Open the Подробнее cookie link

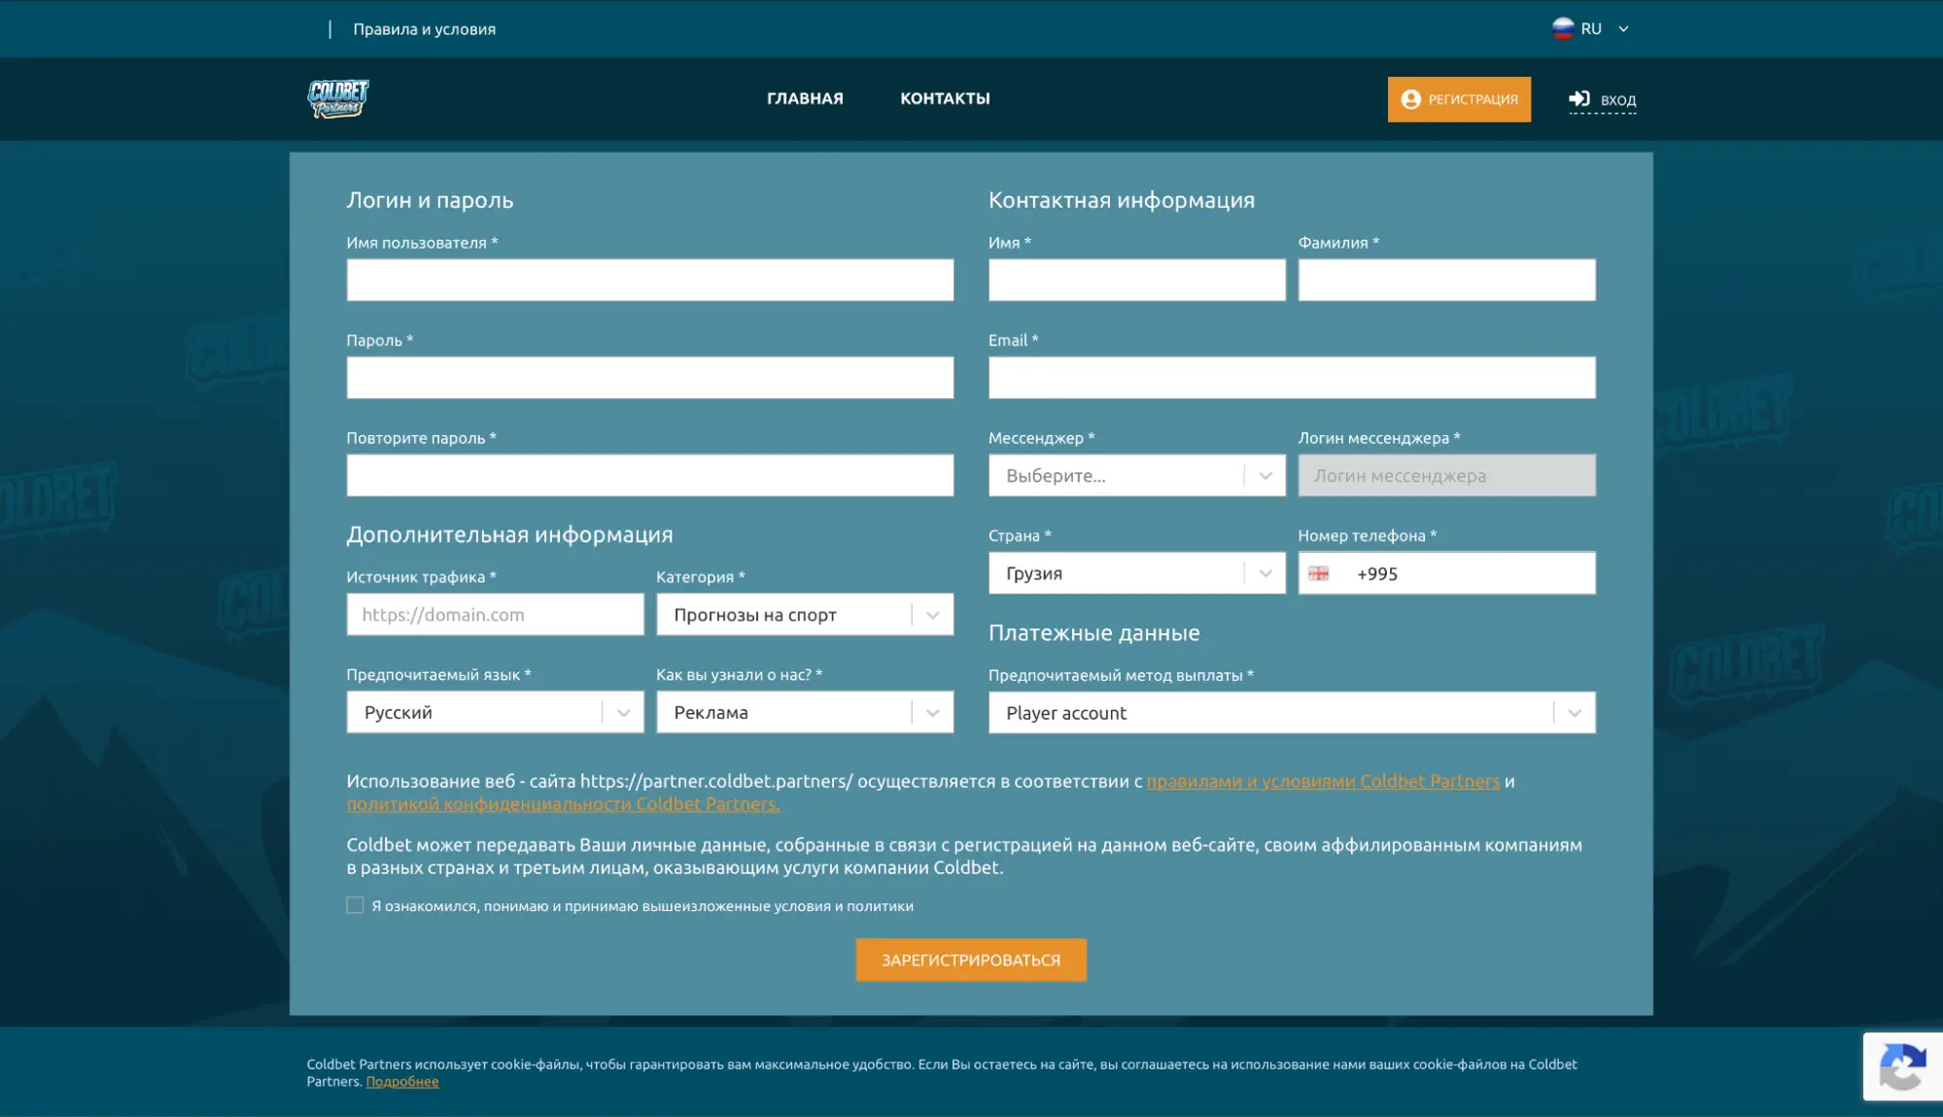pyautogui.click(x=402, y=1081)
